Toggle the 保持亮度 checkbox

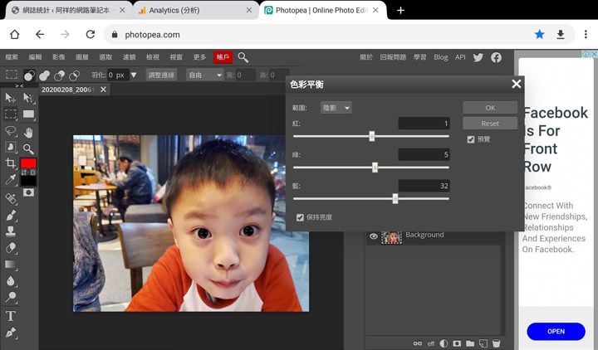click(301, 217)
